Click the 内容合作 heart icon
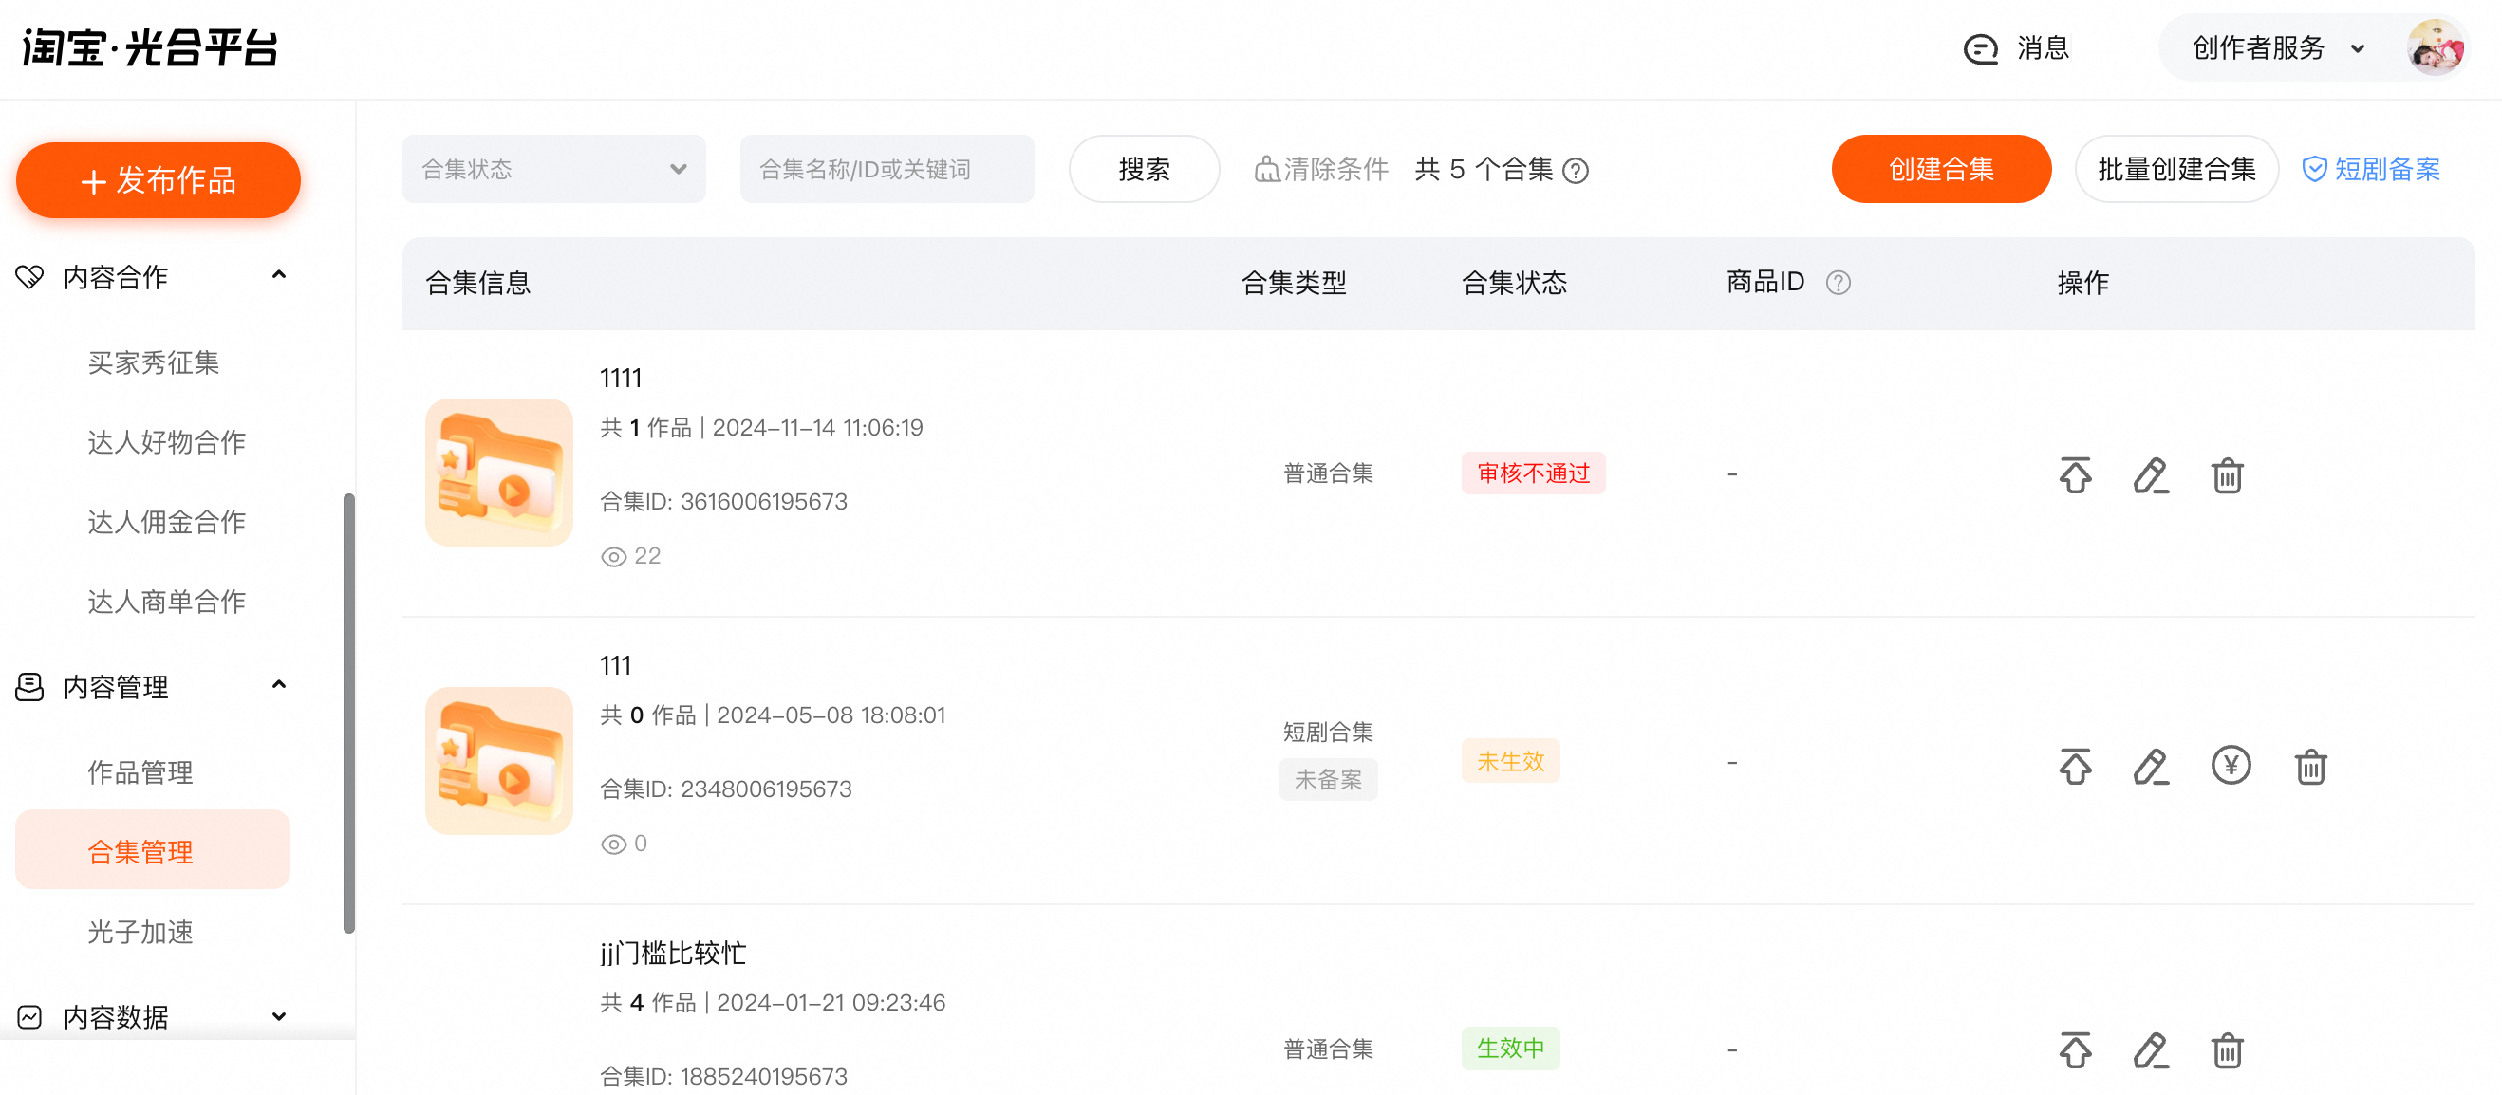This screenshot has height=1095, width=2502. pos(29,277)
